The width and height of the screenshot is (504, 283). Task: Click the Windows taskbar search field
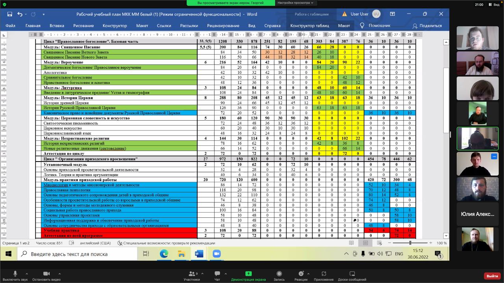pyautogui.click(x=79, y=254)
